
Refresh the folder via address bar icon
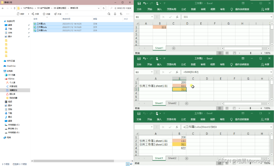[x=104, y=8]
